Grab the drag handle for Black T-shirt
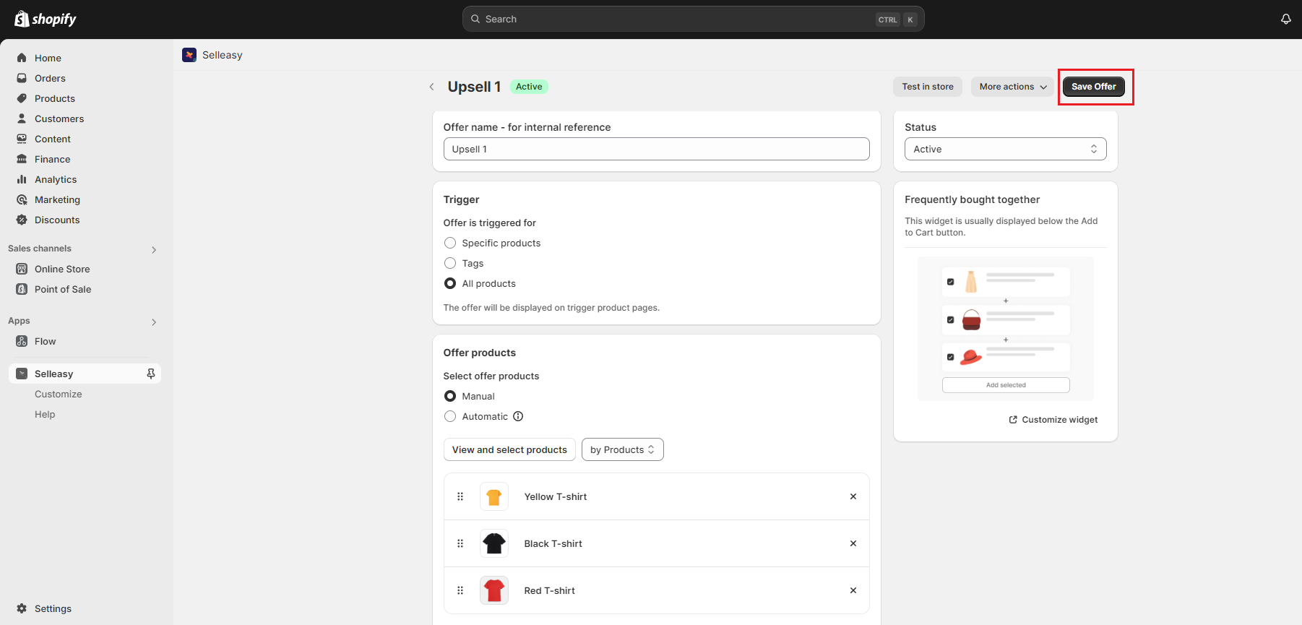Image resolution: width=1302 pixels, height=625 pixels. 460,543
